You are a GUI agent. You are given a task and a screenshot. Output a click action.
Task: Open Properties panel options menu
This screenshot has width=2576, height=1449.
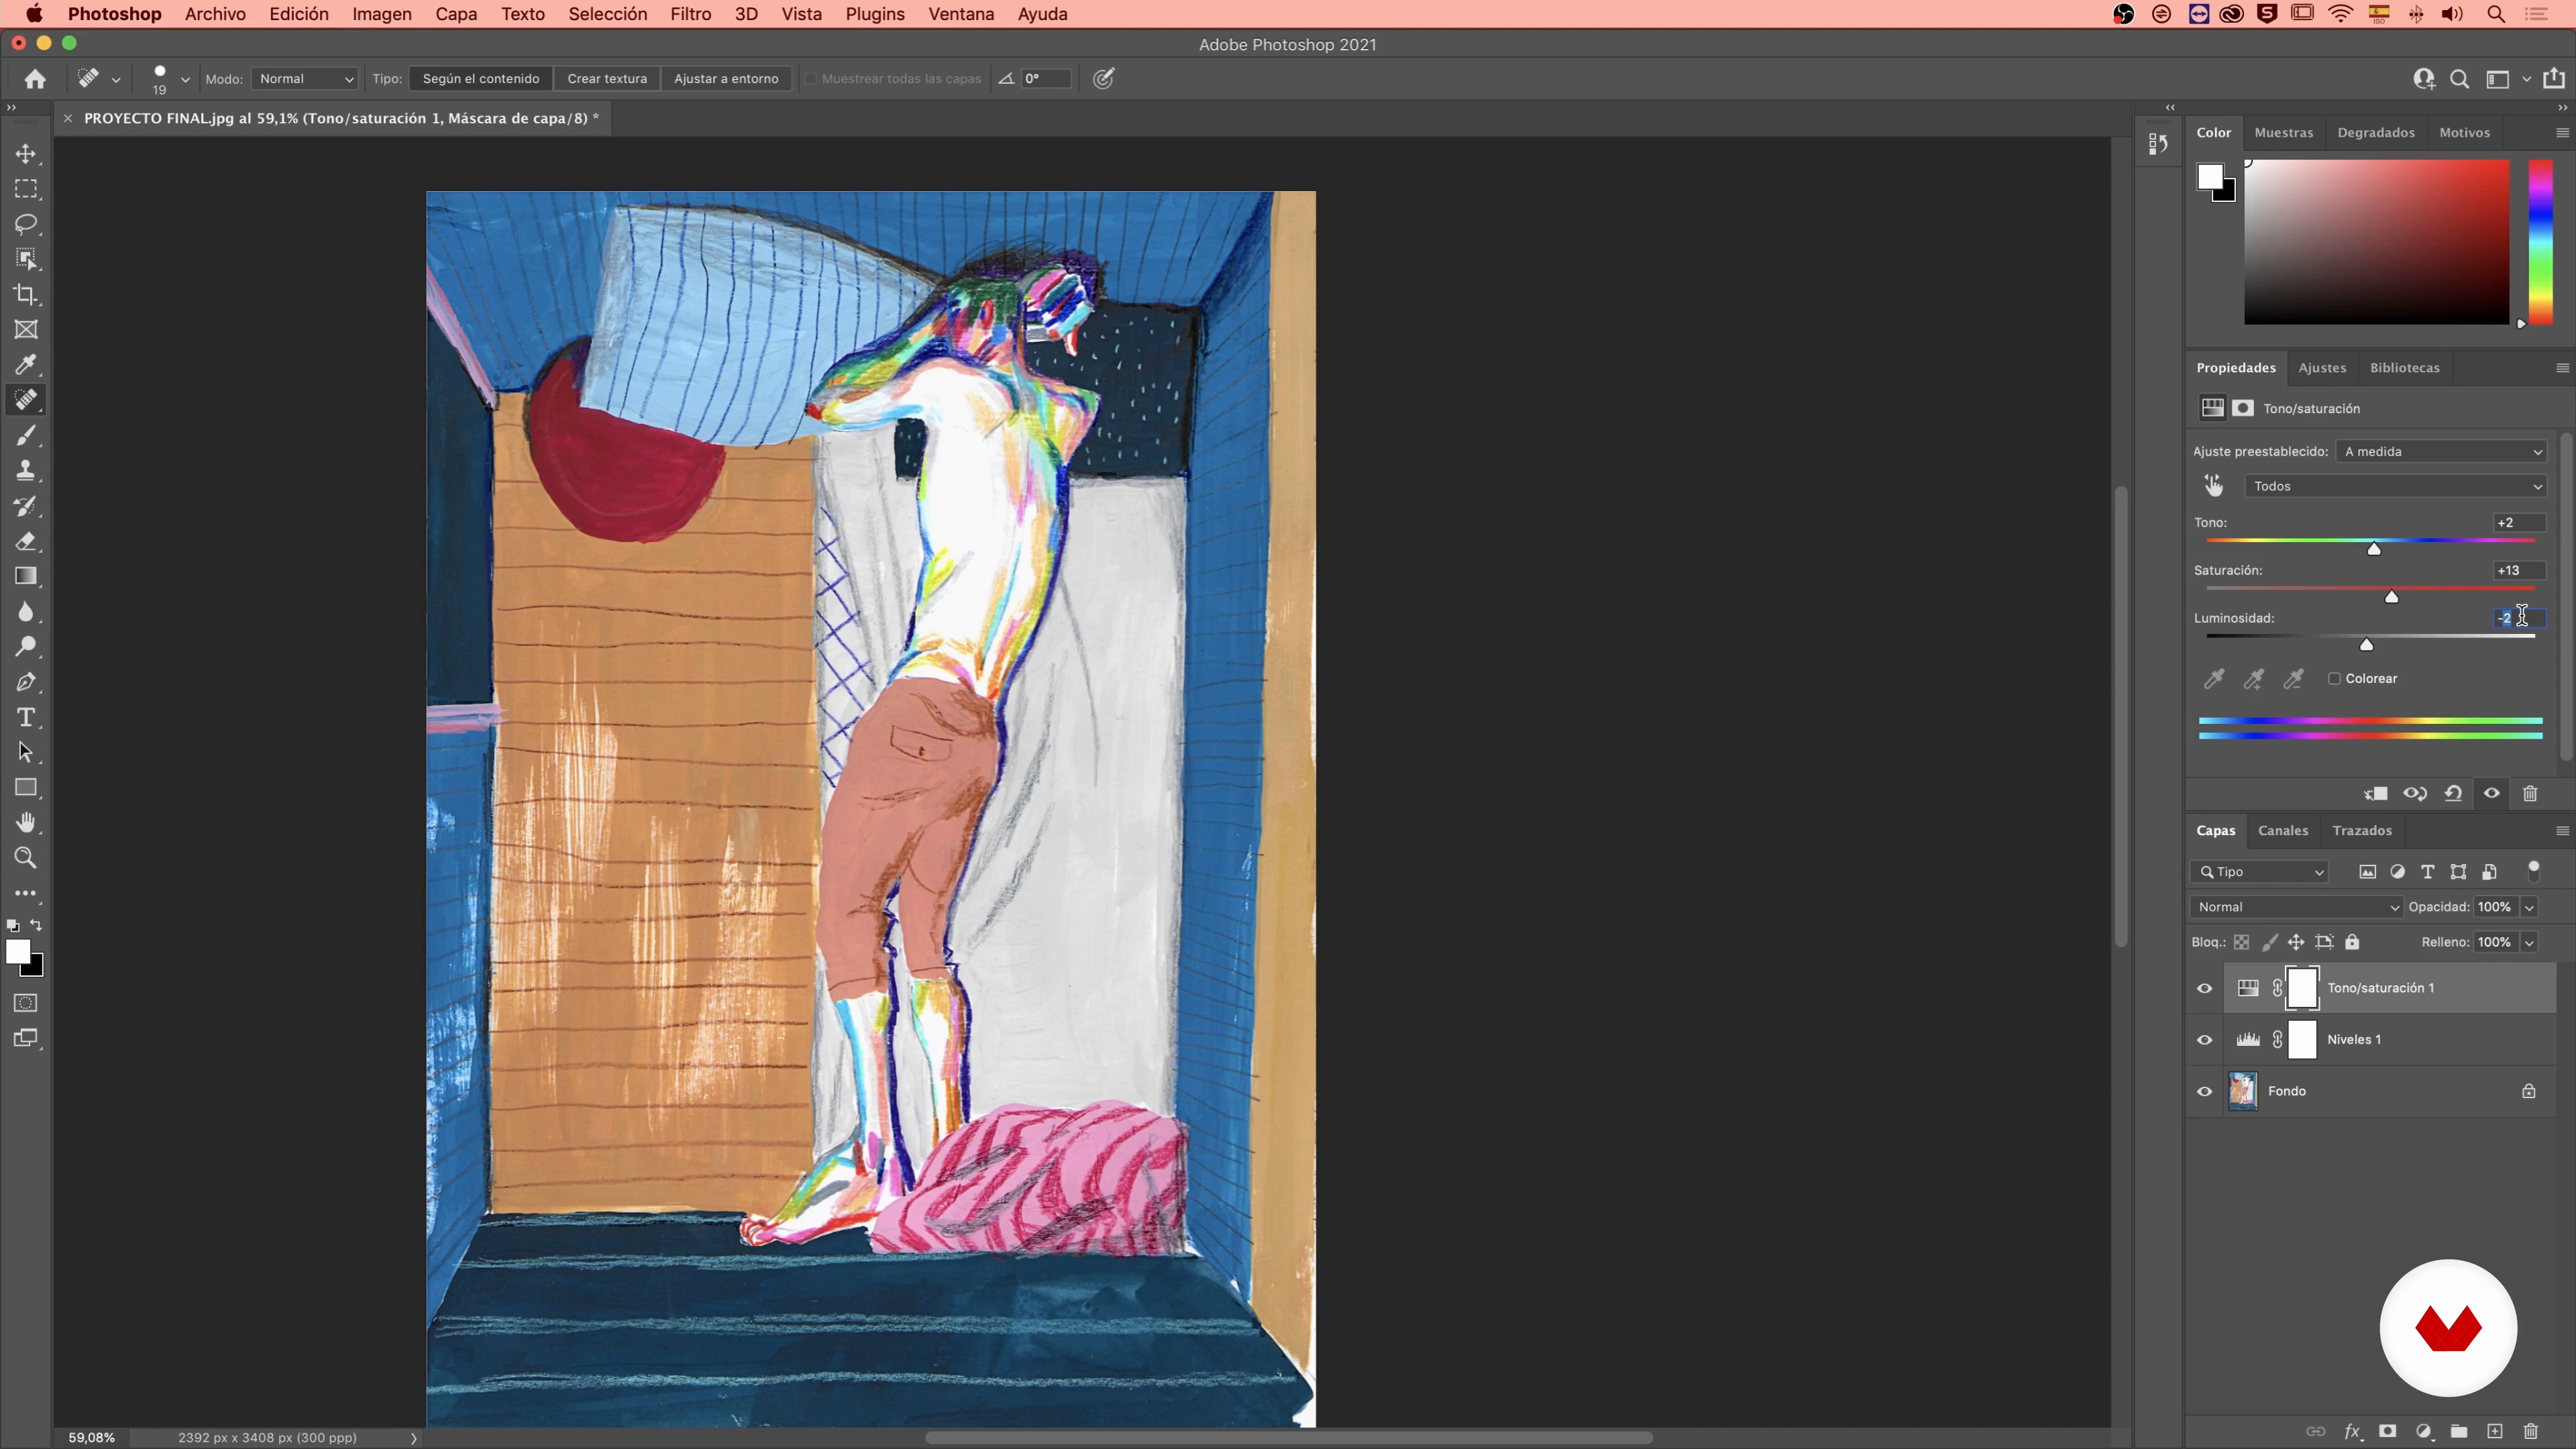pos(2562,368)
